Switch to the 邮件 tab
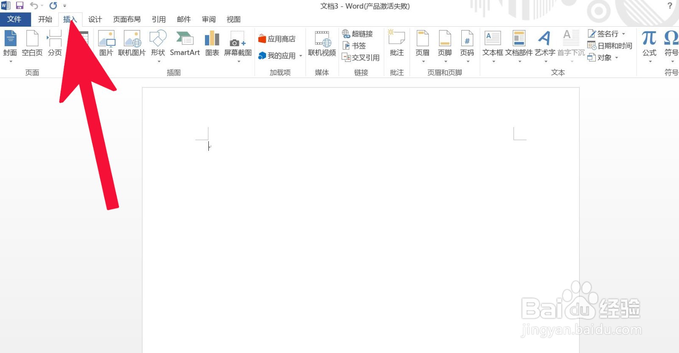This screenshot has width=679, height=353. click(184, 19)
